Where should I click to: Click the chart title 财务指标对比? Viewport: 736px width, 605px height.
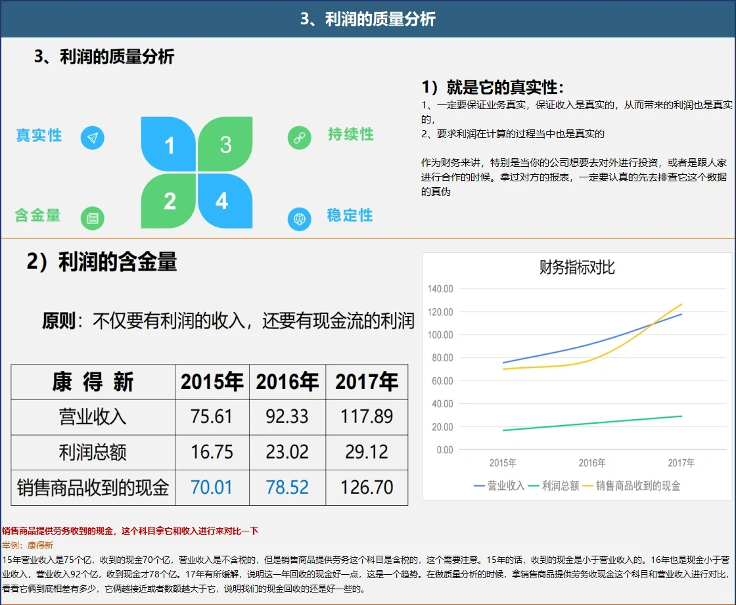(x=578, y=267)
